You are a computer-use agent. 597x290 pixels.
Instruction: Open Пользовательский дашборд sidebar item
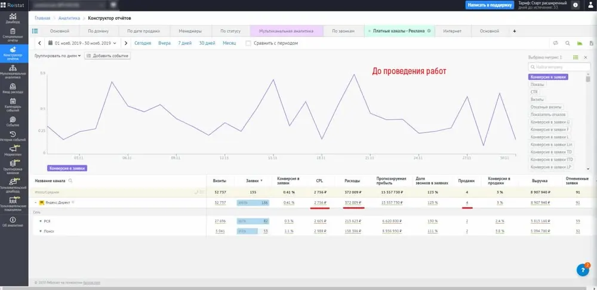click(13, 184)
